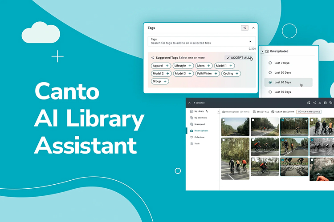The image size is (334, 222).
Task: Click the sort arrows beside My Library
Action: tap(207, 111)
